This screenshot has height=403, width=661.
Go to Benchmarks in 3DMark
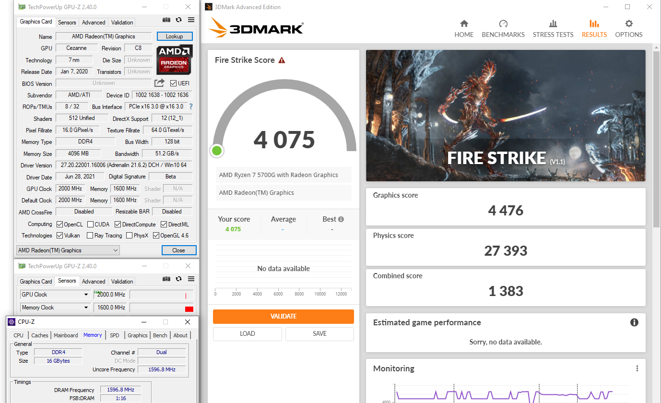tap(503, 29)
